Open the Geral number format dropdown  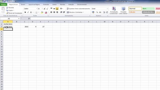coord(107,9)
